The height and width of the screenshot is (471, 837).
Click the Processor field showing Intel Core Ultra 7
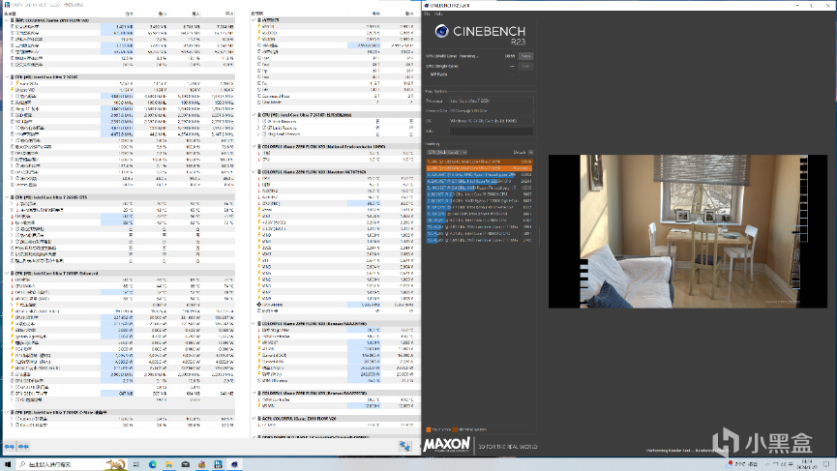point(492,101)
